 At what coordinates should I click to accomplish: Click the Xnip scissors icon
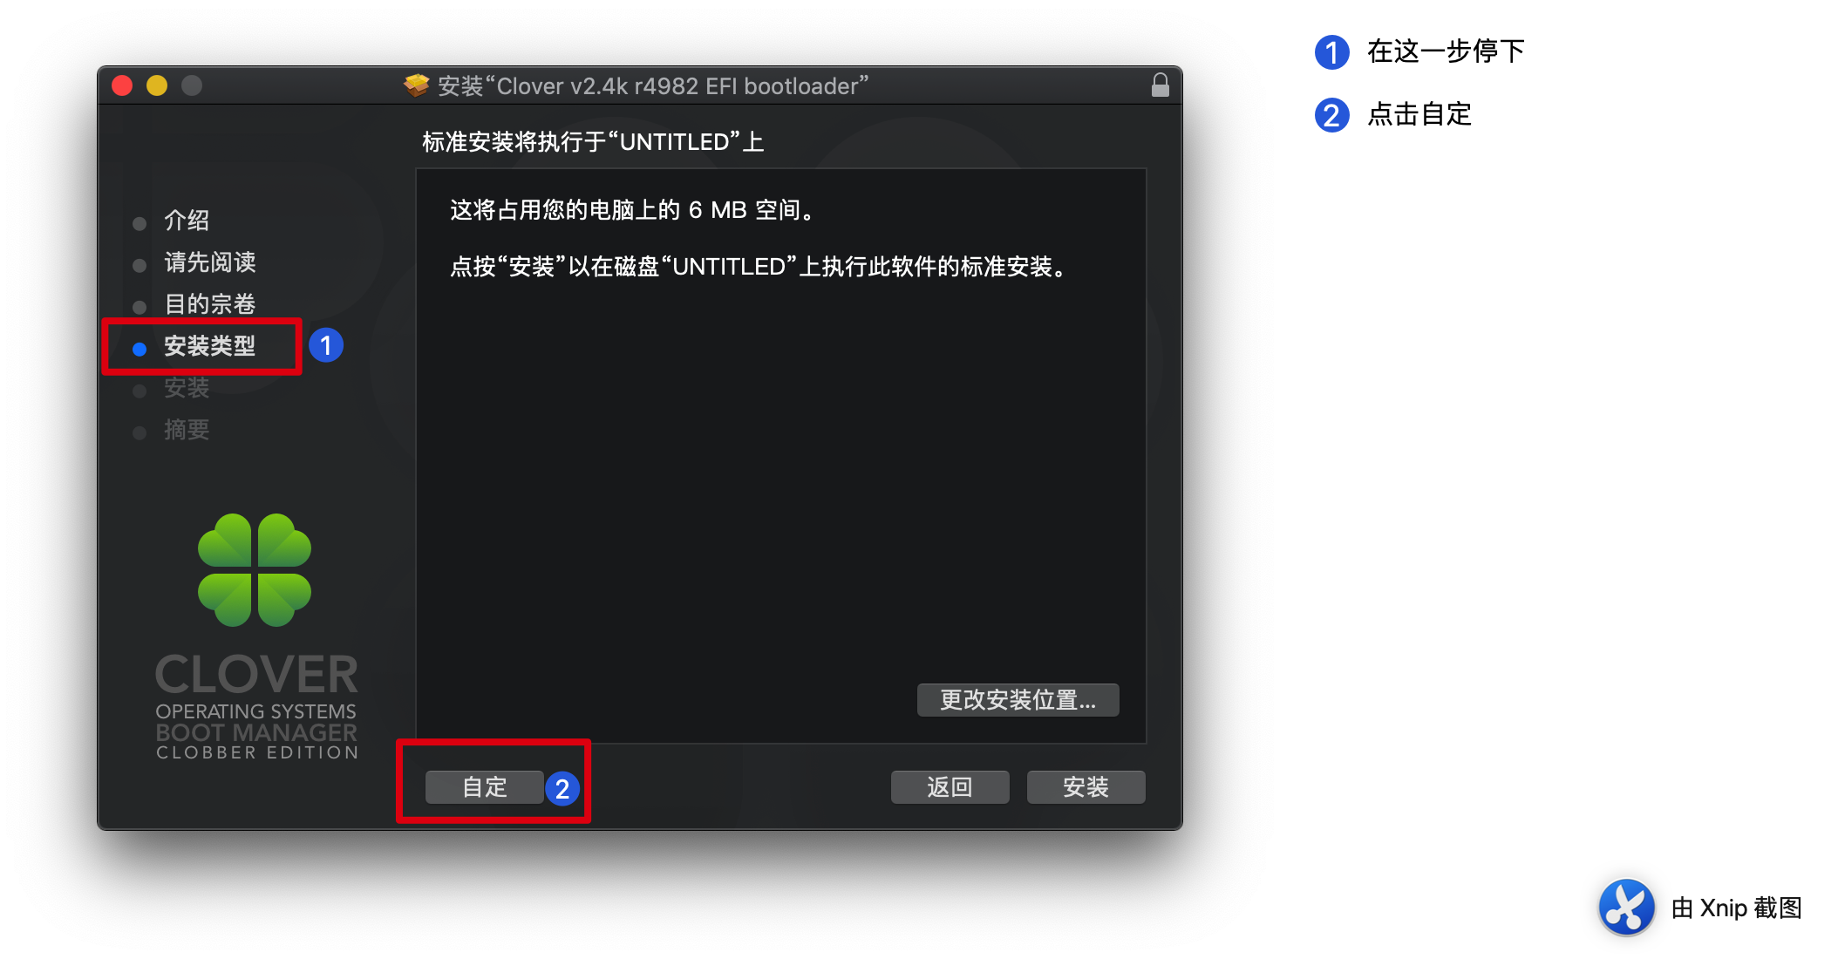1626,908
